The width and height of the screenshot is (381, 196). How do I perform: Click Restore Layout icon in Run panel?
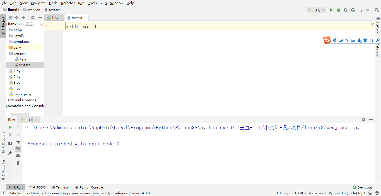(10, 144)
